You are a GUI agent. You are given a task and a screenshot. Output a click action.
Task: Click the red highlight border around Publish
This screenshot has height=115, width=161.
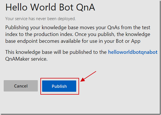60,86
